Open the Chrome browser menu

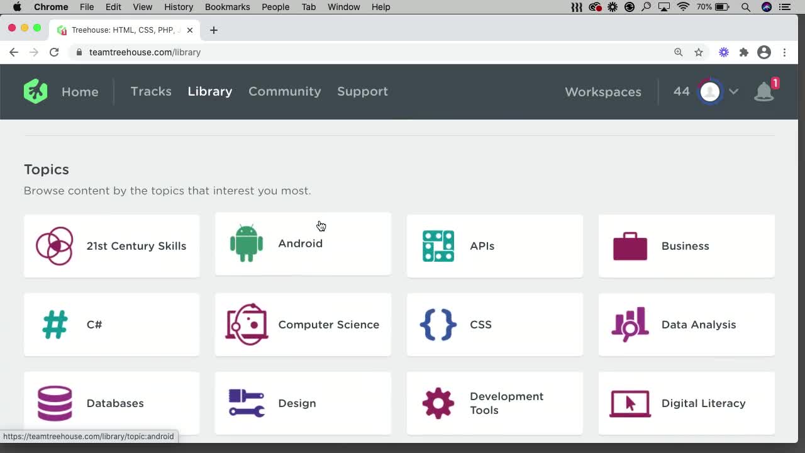point(785,52)
